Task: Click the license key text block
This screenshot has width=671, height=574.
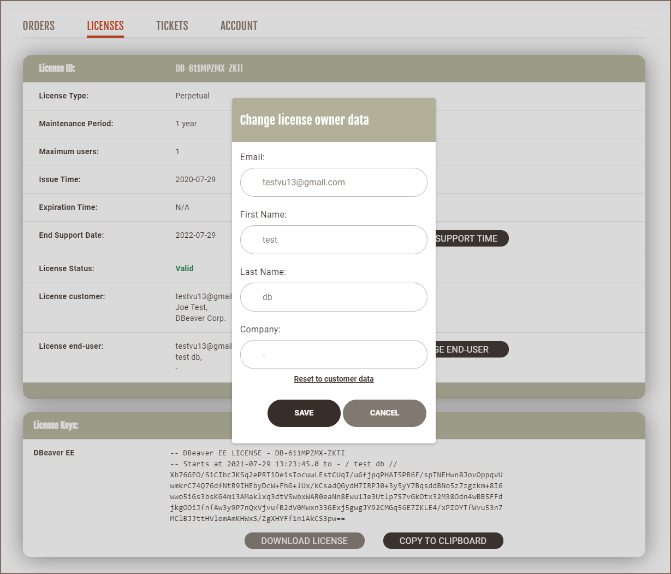Action: (336, 486)
